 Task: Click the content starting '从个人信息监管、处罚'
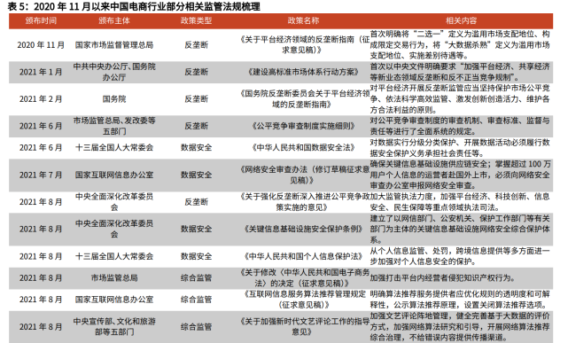point(460,256)
